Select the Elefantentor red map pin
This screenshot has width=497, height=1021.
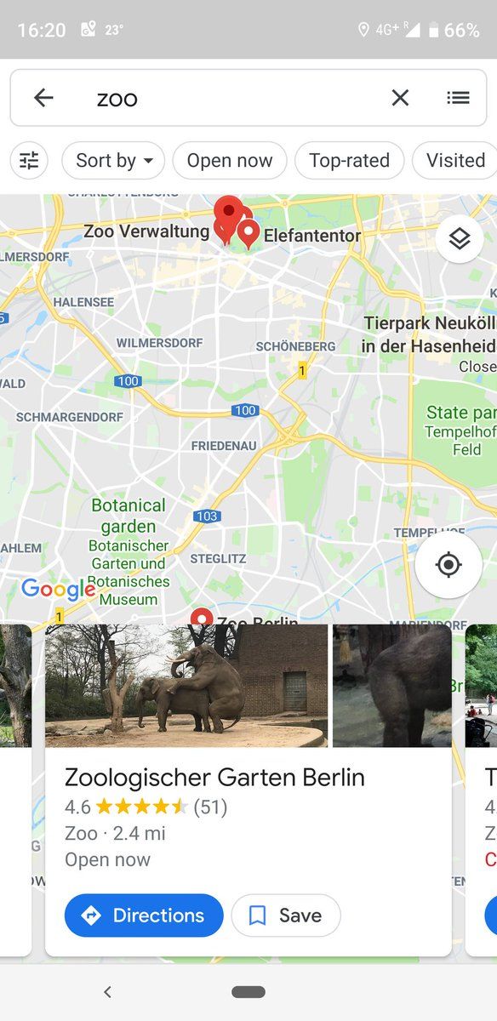[x=248, y=233]
